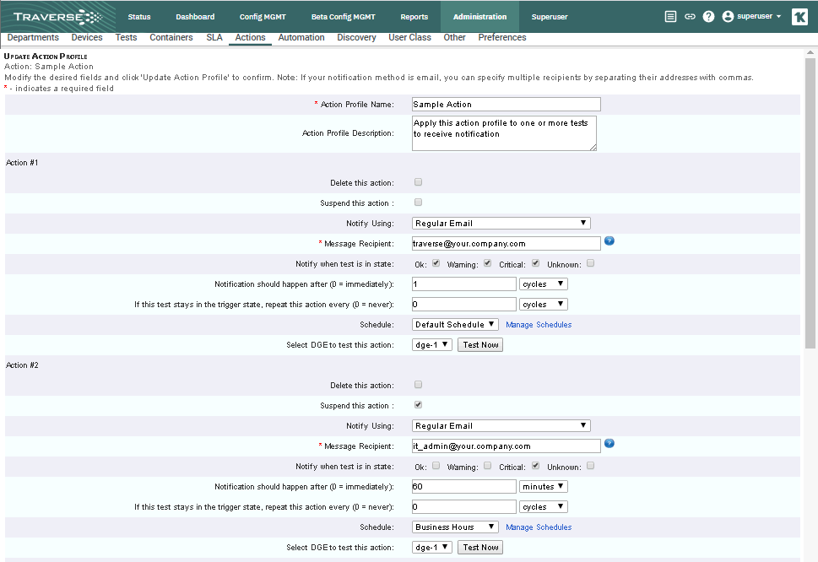
Task: Uncheck the Critical state for Action #2
Action: click(535, 466)
